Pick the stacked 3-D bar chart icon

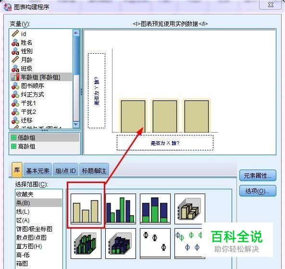click(x=121, y=244)
